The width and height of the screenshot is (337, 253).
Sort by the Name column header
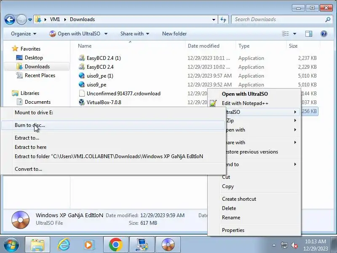click(x=85, y=46)
